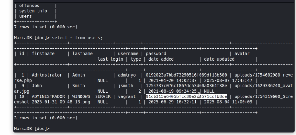Click the username column header
296x135 pixels.
tap(128, 54)
